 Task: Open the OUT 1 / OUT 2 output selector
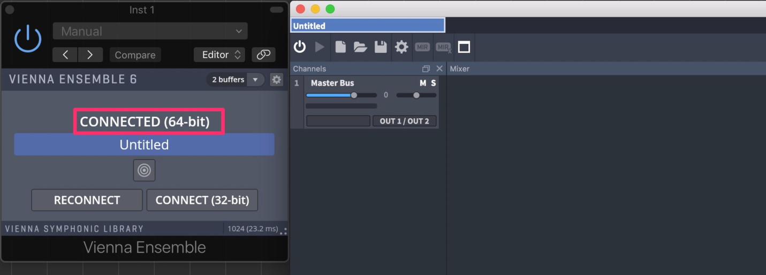tap(405, 121)
